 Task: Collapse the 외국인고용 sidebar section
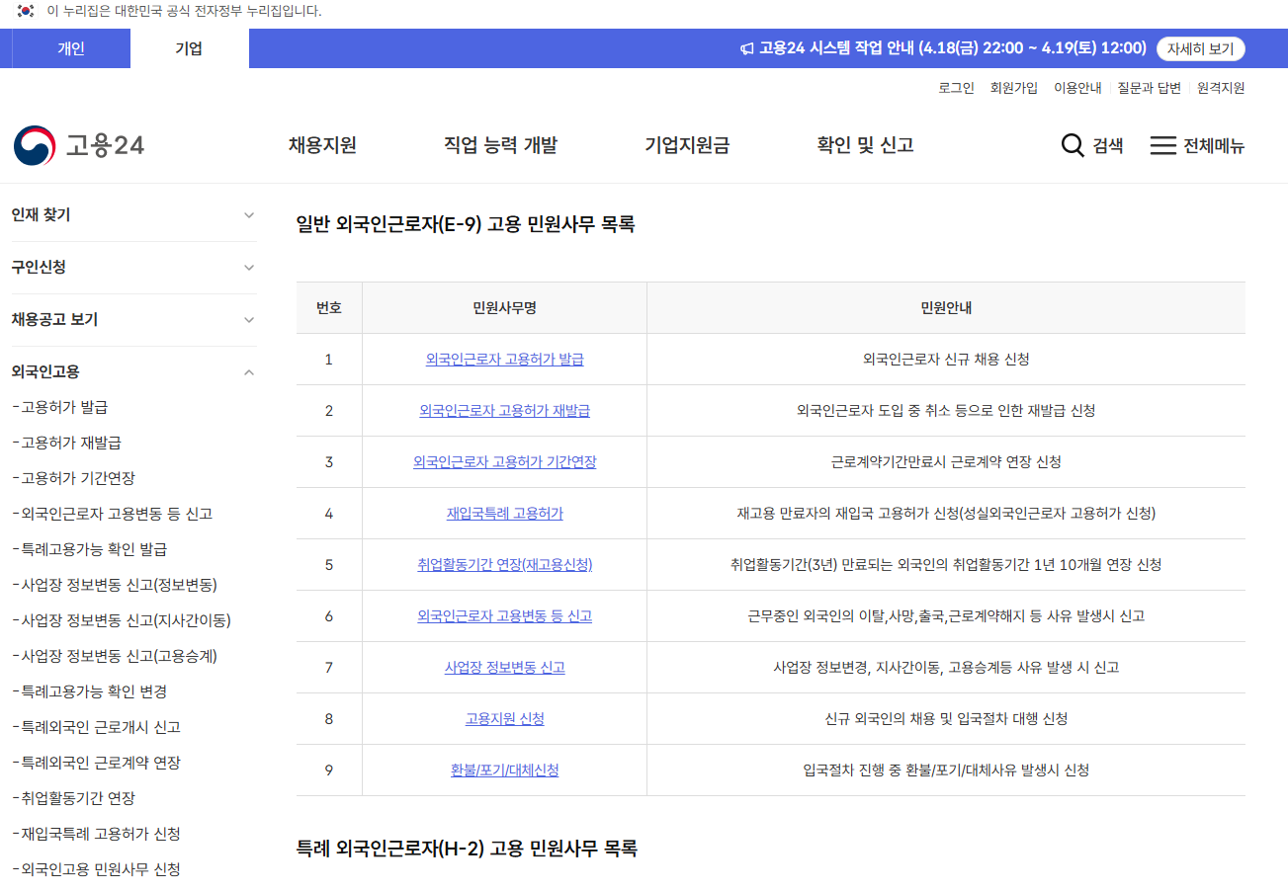pos(249,372)
